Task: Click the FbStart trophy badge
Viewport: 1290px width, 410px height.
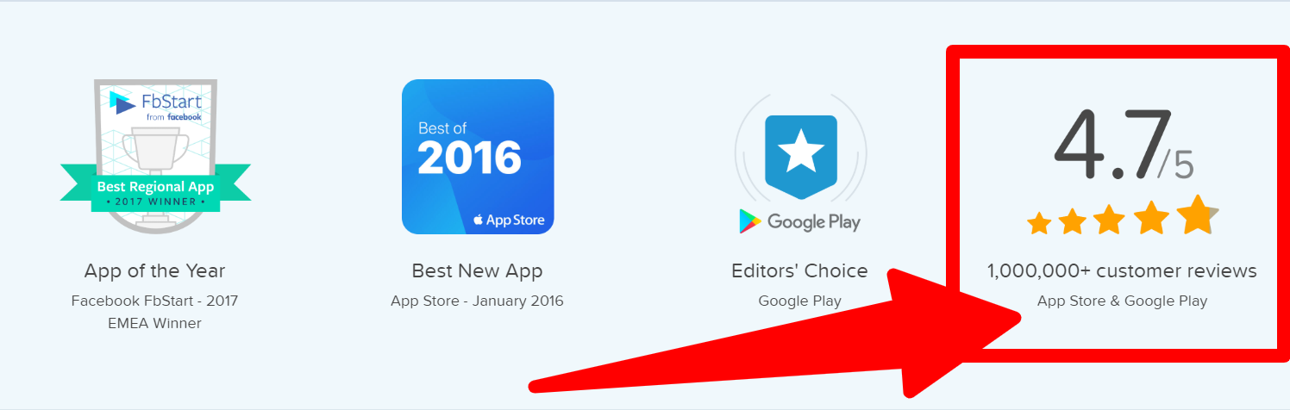Action: [155, 156]
